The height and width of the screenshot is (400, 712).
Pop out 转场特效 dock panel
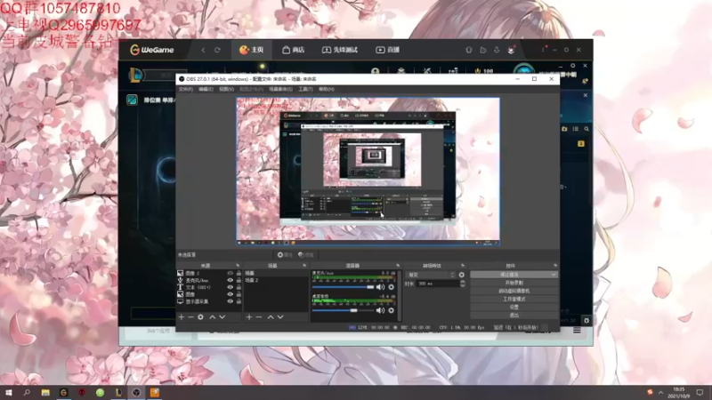pos(463,265)
